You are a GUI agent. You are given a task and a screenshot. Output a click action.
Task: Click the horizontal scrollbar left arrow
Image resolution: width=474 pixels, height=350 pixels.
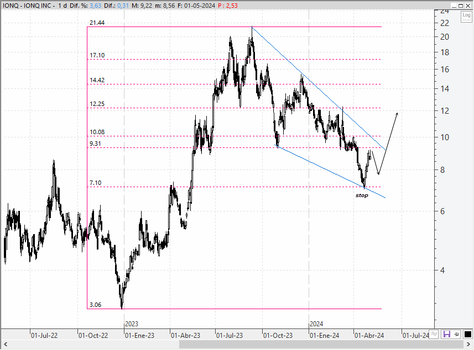click(6, 344)
